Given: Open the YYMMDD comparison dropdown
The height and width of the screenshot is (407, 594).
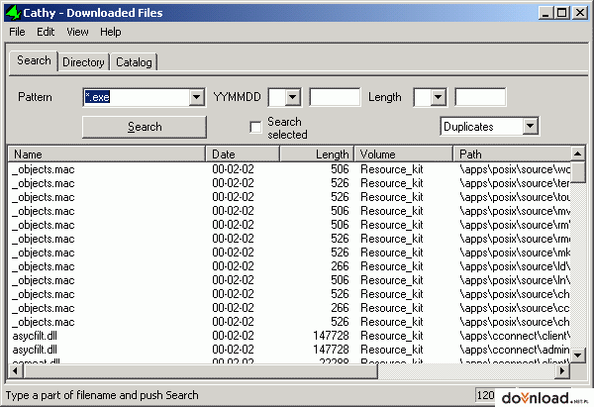Looking at the screenshot, I should click(x=292, y=97).
